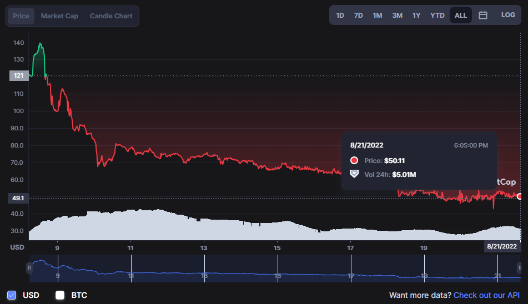Select the 1M time range
Viewport: 528px width, 304px height.
click(378, 16)
